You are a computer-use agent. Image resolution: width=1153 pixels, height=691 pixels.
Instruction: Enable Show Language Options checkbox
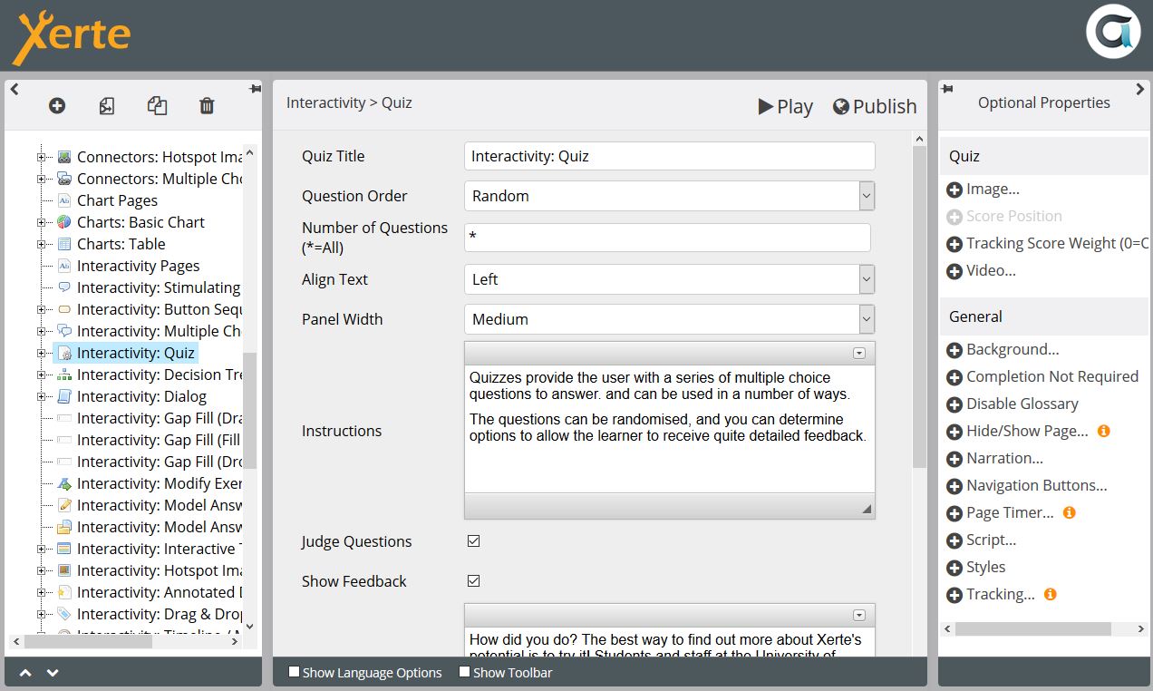point(294,672)
